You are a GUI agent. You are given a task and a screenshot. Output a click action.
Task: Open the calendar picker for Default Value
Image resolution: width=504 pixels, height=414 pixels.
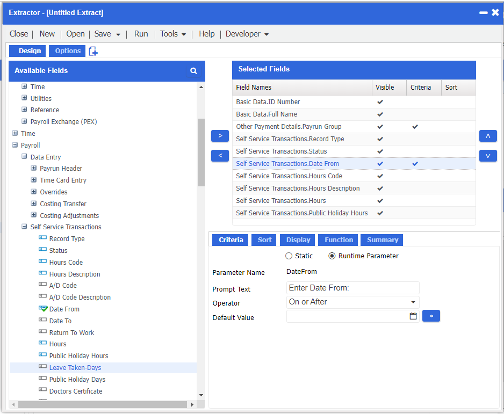point(413,316)
